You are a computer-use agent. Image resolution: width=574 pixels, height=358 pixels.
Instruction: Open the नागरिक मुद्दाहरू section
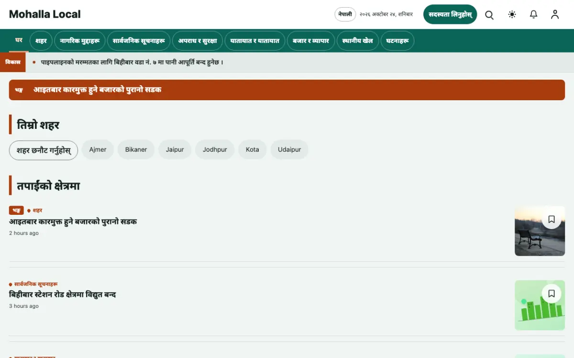click(x=80, y=41)
